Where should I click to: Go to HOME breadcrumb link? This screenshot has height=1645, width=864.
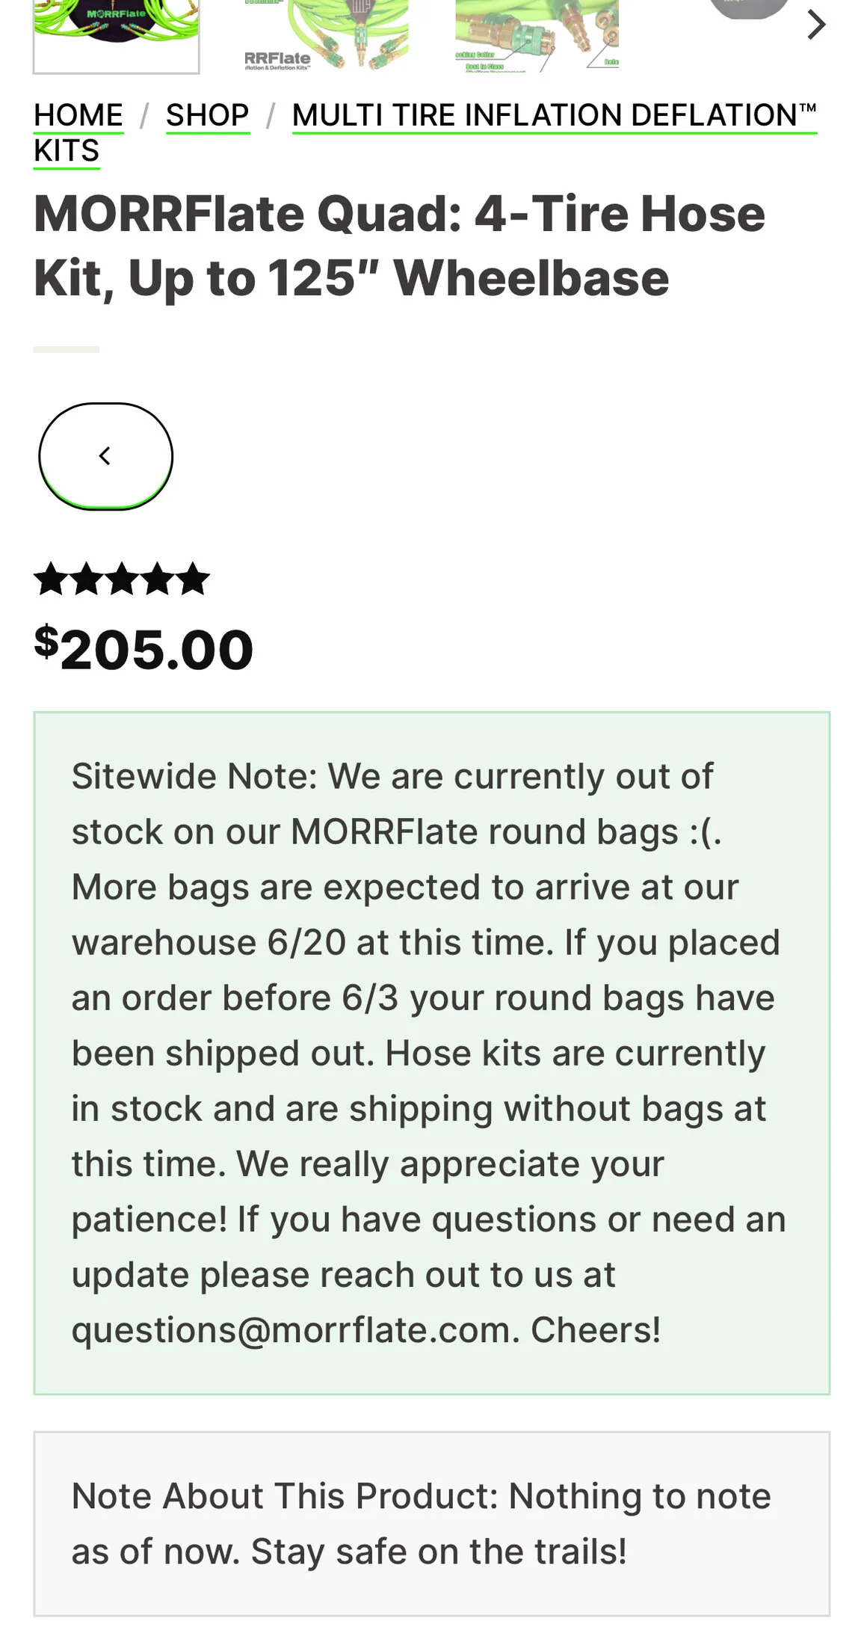click(x=78, y=116)
